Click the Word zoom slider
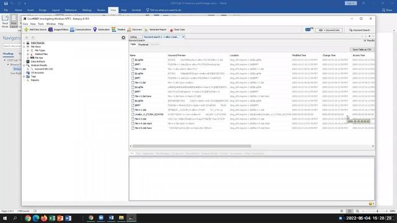Screen dimensions: 397x223 375,211
